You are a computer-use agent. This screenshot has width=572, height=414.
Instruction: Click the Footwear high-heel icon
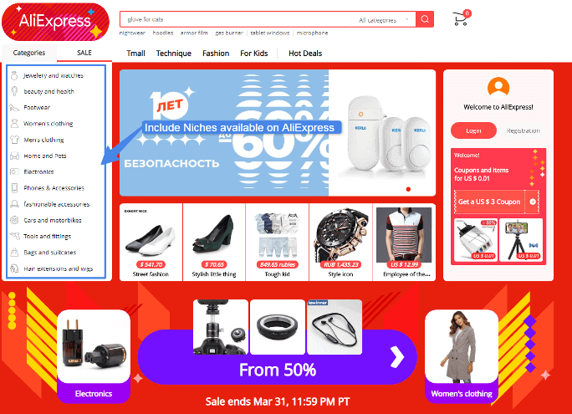14,108
